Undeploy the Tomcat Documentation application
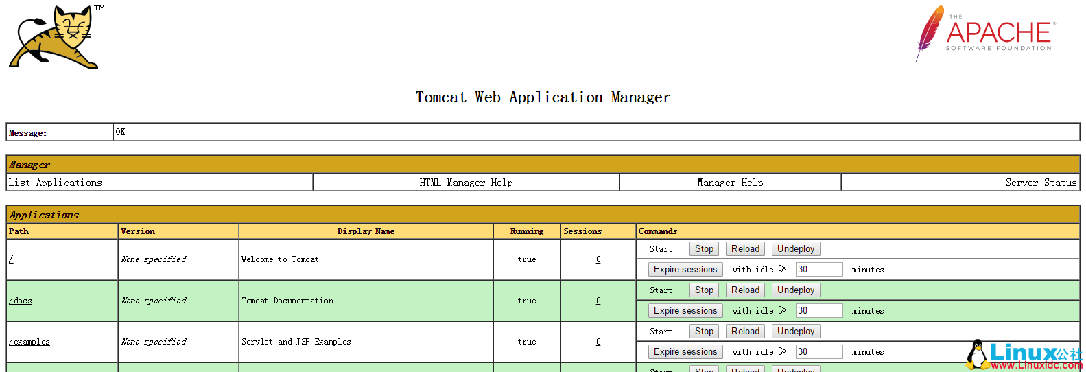Screen dimensions: 1086x372 pyautogui.click(x=796, y=290)
